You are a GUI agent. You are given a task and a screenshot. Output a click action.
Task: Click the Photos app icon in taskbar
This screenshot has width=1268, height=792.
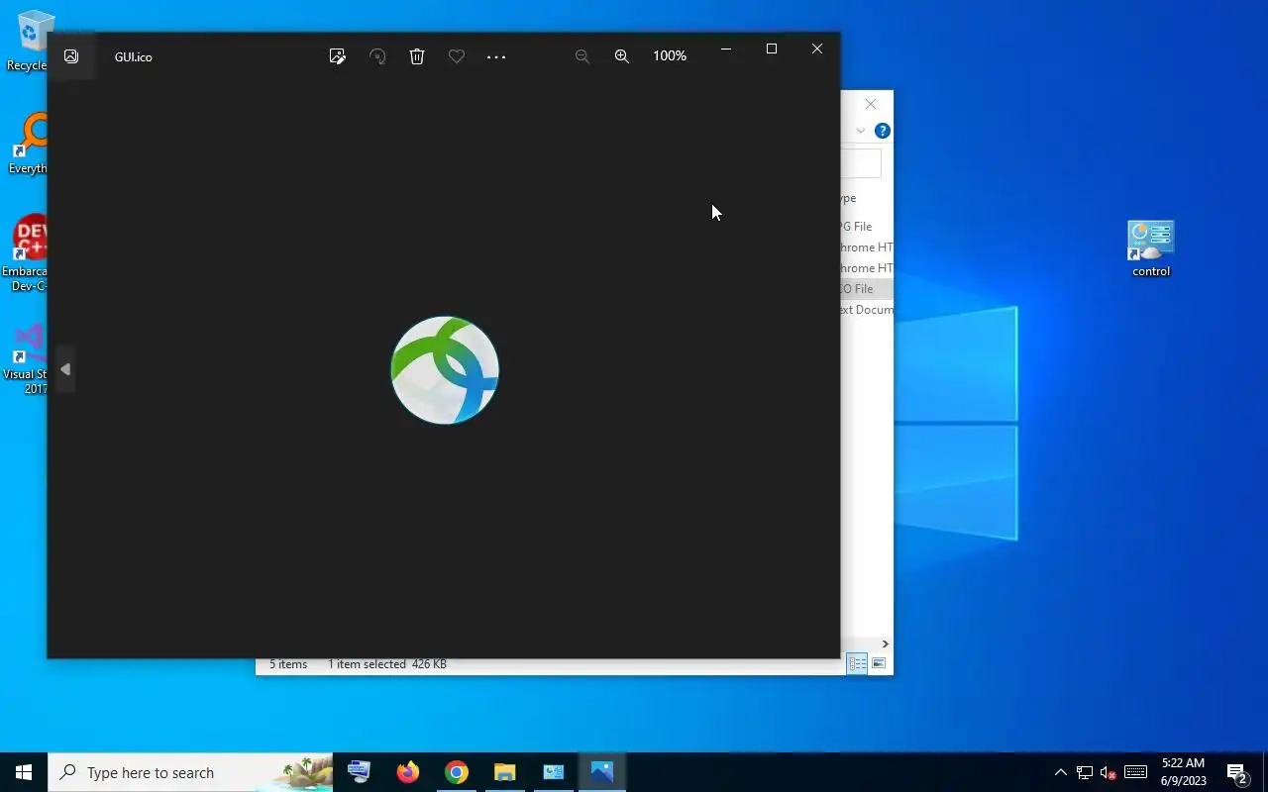coord(601,772)
